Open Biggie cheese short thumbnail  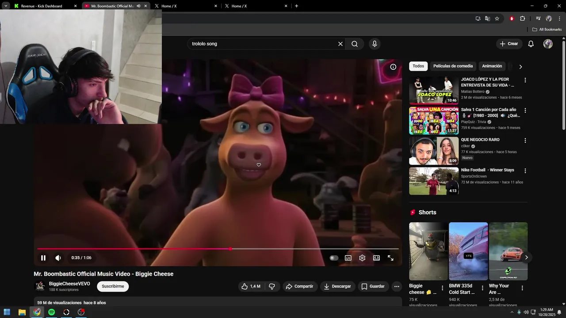pyautogui.click(x=428, y=251)
